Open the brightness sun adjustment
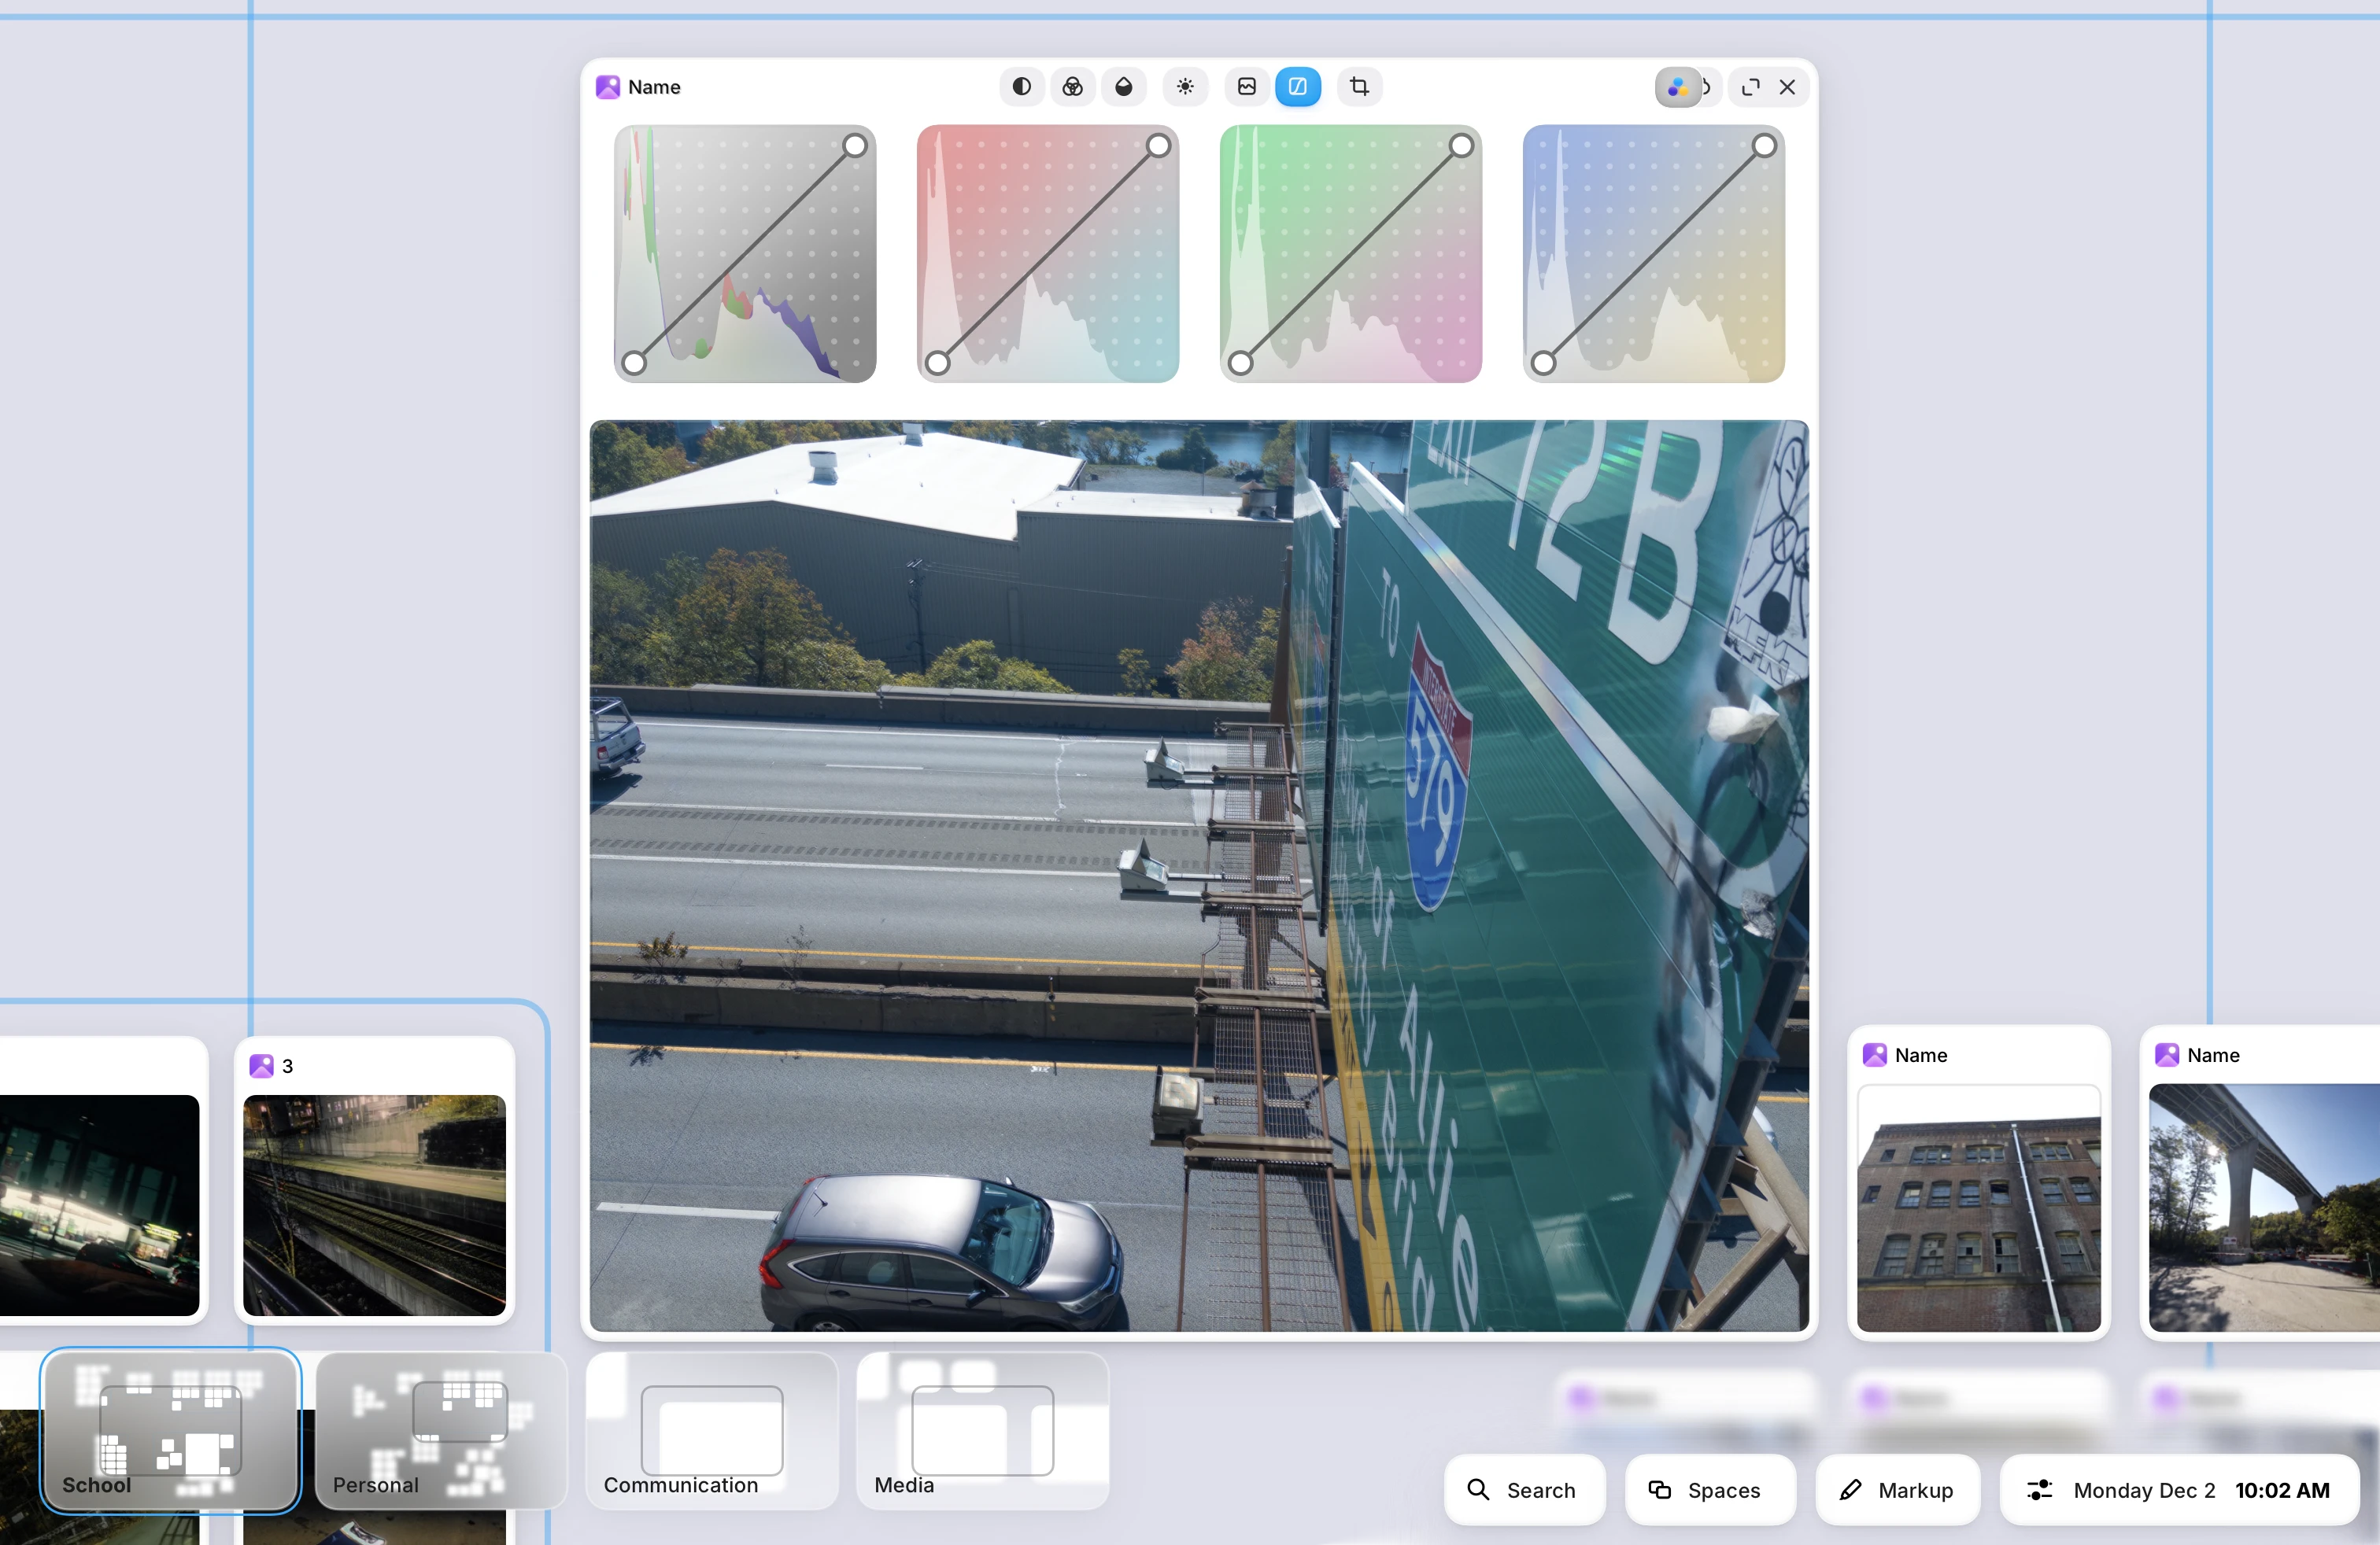 tap(1185, 87)
